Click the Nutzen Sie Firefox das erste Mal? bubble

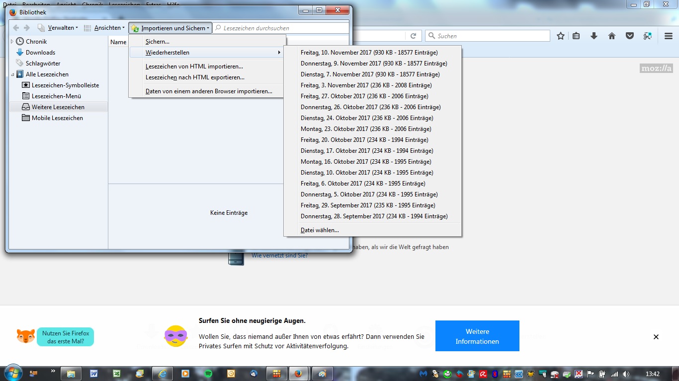point(65,337)
